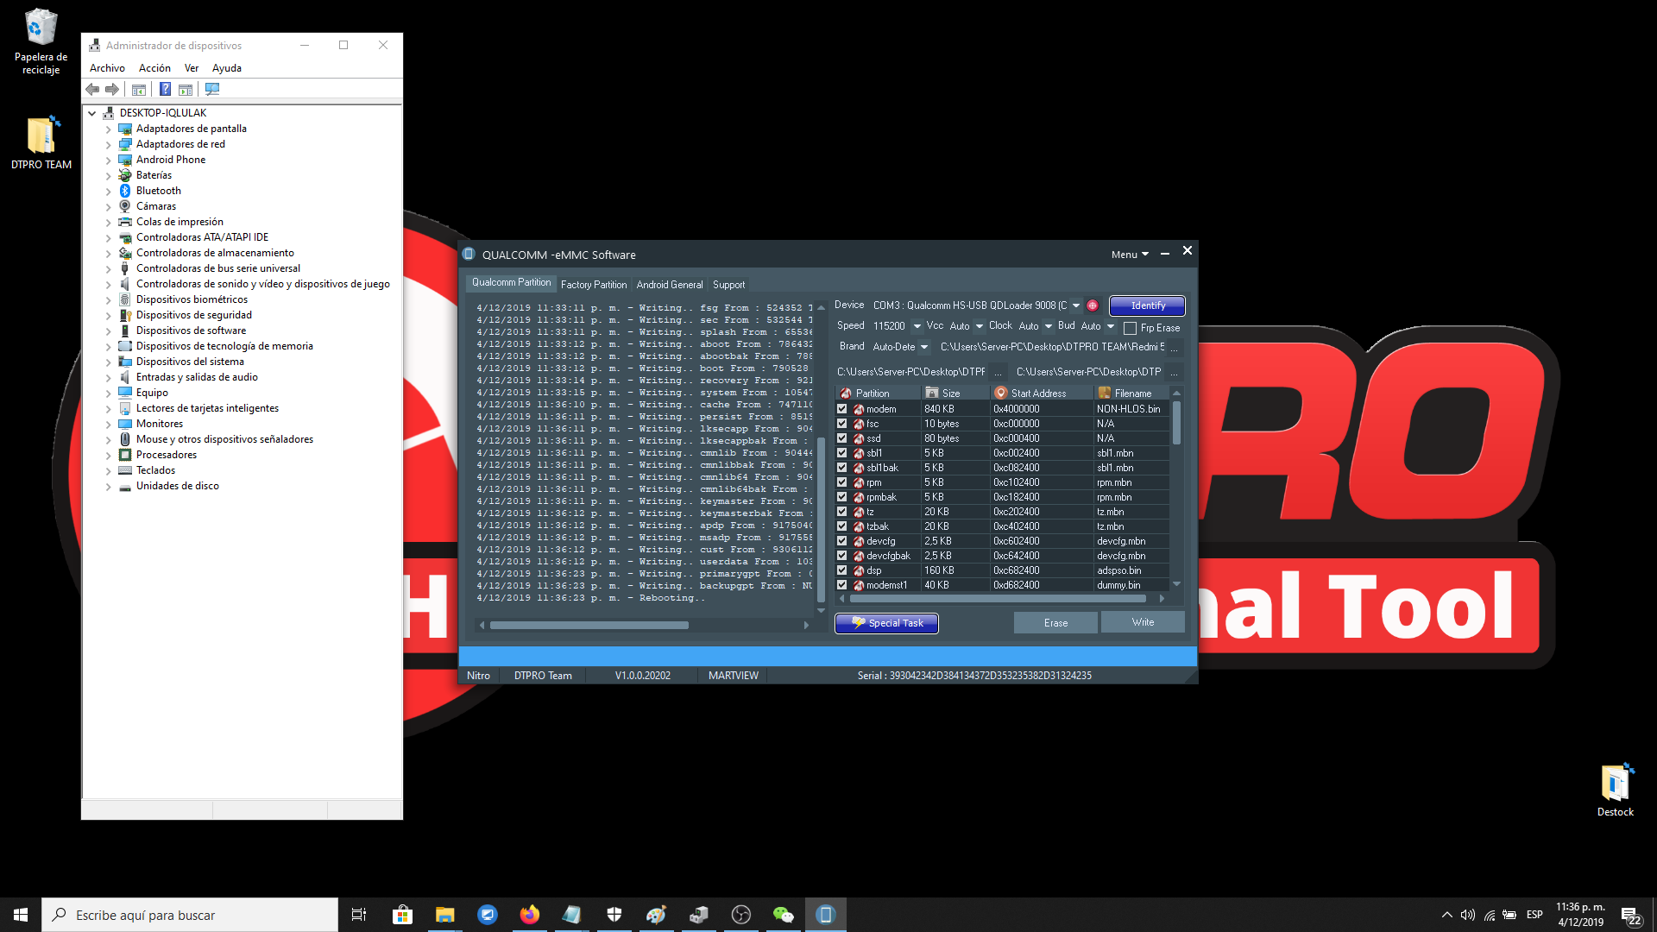Viewport: 1657px width, 932px height.
Task: Uncheck the devcfg partition checkbox
Action: click(842, 541)
